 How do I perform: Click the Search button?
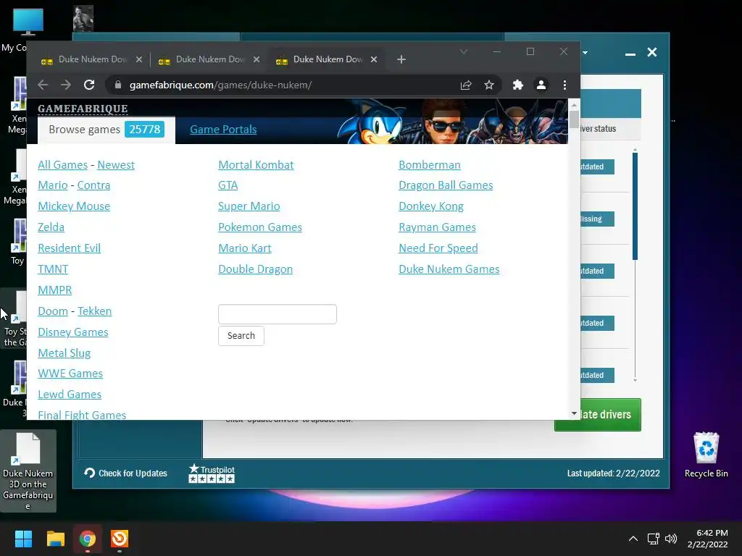pos(241,336)
